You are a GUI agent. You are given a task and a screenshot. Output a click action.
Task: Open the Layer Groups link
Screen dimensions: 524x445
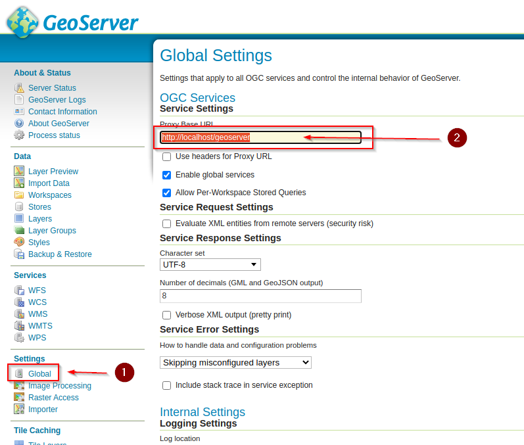click(52, 231)
